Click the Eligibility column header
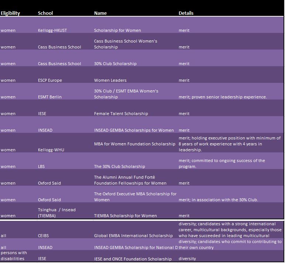285x263 pixels. click(10, 13)
